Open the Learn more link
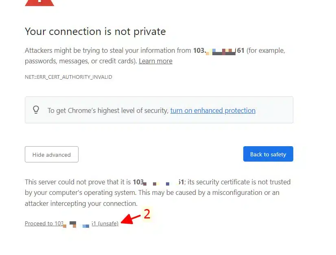The height and width of the screenshot is (255, 336). [155, 61]
